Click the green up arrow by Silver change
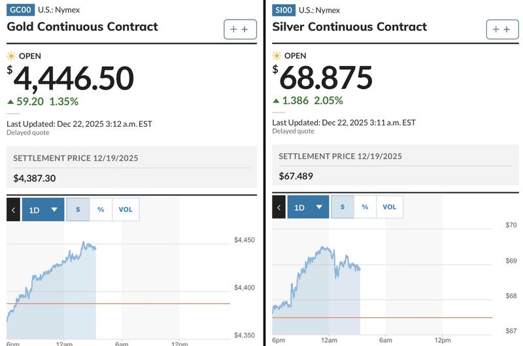The image size is (523, 346). 276,101
